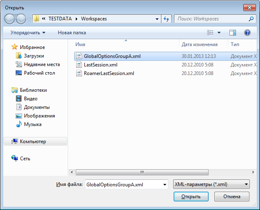Screen dimensions: 260x210
Task: Click the search magnifier icon
Action: pos(251,19)
